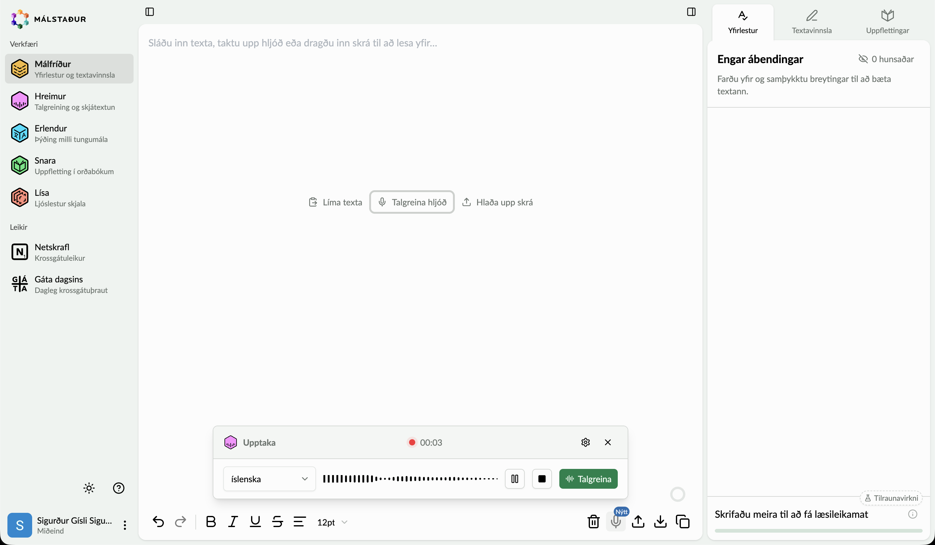Open recording settings gear icon
Image resolution: width=935 pixels, height=545 pixels.
(586, 442)
